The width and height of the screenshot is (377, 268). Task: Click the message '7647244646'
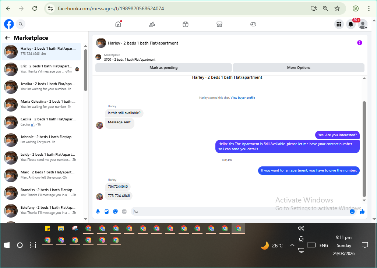(118, 187)
